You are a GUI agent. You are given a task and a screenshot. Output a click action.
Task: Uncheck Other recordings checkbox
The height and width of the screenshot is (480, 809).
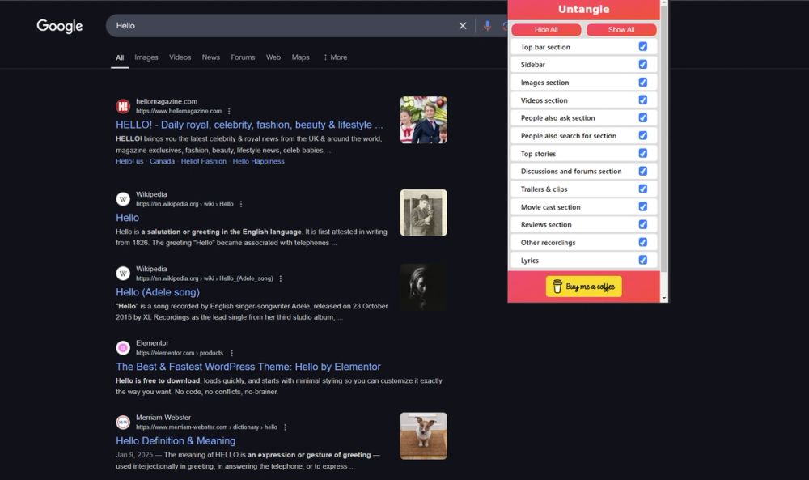[643, 242]
